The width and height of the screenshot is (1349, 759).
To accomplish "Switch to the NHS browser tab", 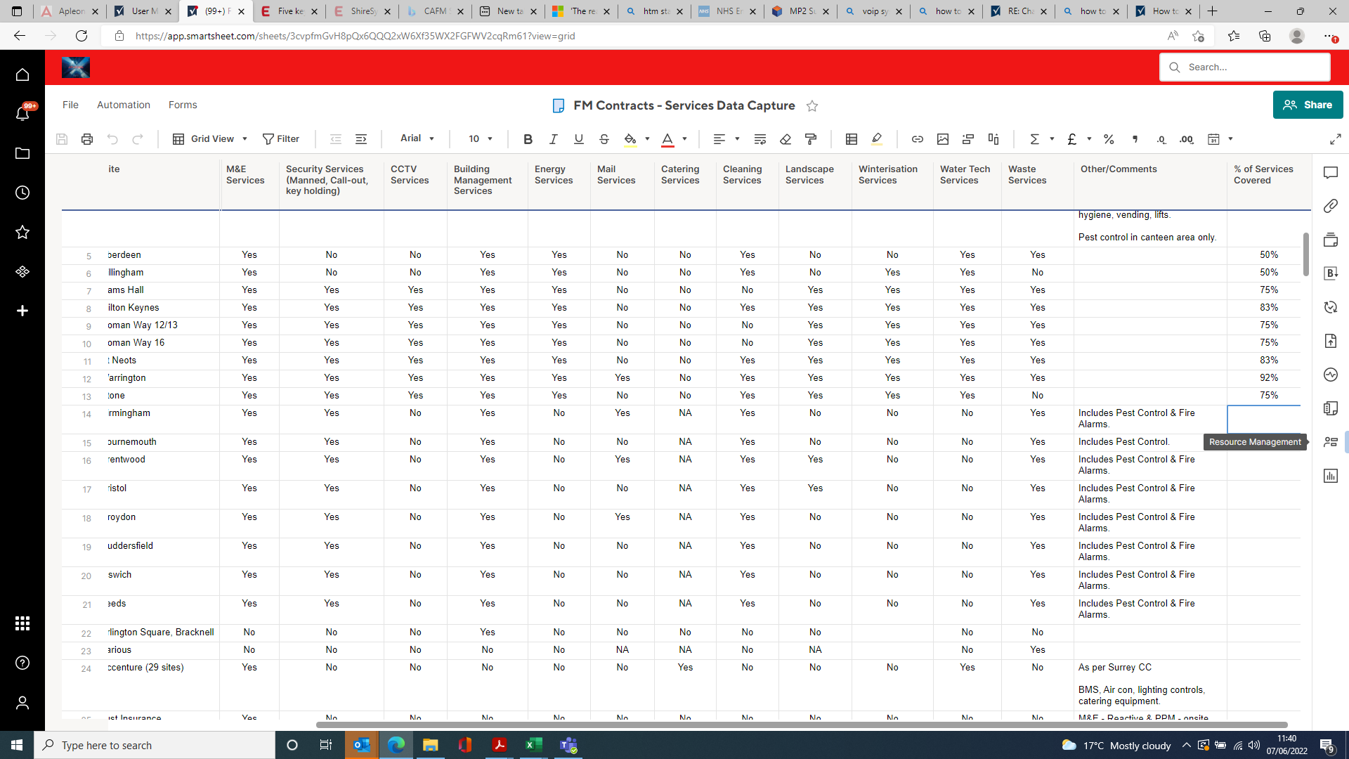I will [727, 11].
